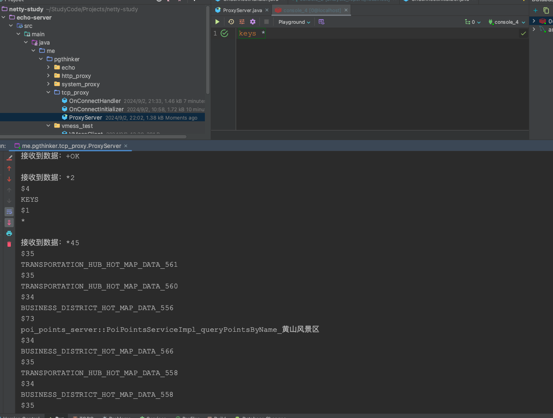This screenshot has height=418, width=553.
Task: Click the inspection checkmark at the editor's right
Action: (523, 33)
